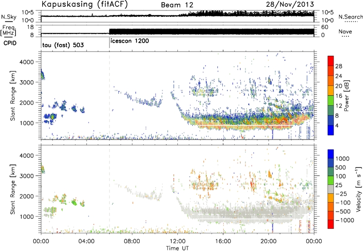Click the 'N.Sky' axis label
Viewport: 363px width, 251px height.
[x=9, y=17]
